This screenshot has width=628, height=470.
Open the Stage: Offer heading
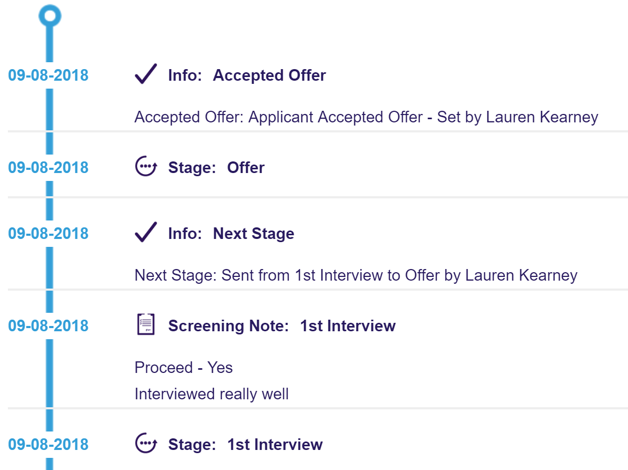pyautogui.click(x=217, y=168)
